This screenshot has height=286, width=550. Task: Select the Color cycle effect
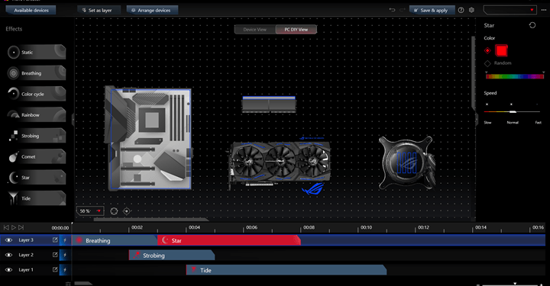[x=36, y=94]
